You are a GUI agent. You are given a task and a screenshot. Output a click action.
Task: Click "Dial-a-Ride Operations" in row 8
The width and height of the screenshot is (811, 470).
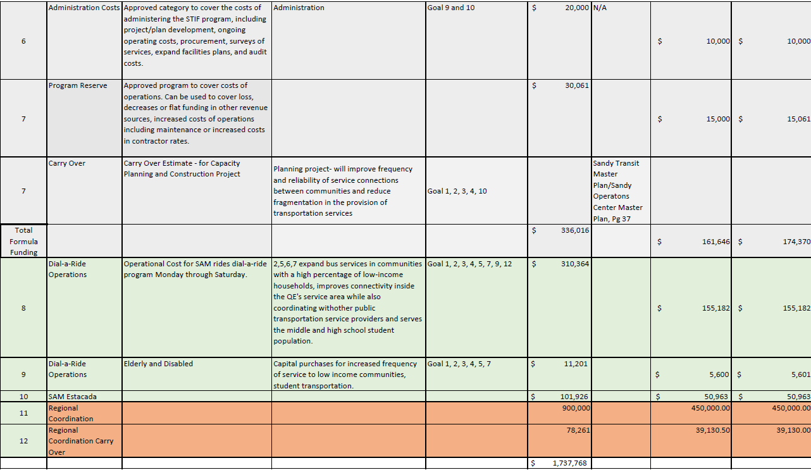[x=84, y=307]
